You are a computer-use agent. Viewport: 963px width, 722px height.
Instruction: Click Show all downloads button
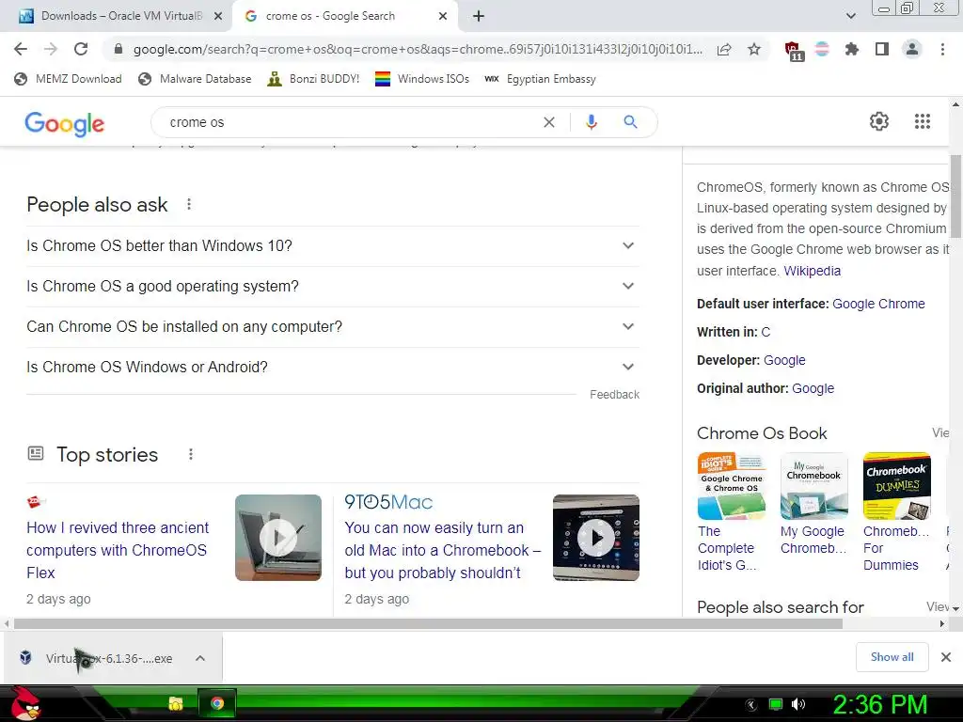click(892, 657)
